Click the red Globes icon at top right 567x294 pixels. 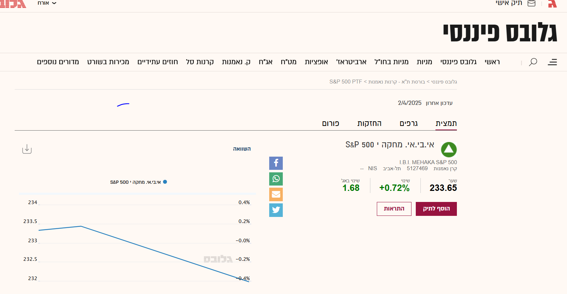(x=553, y=4)
